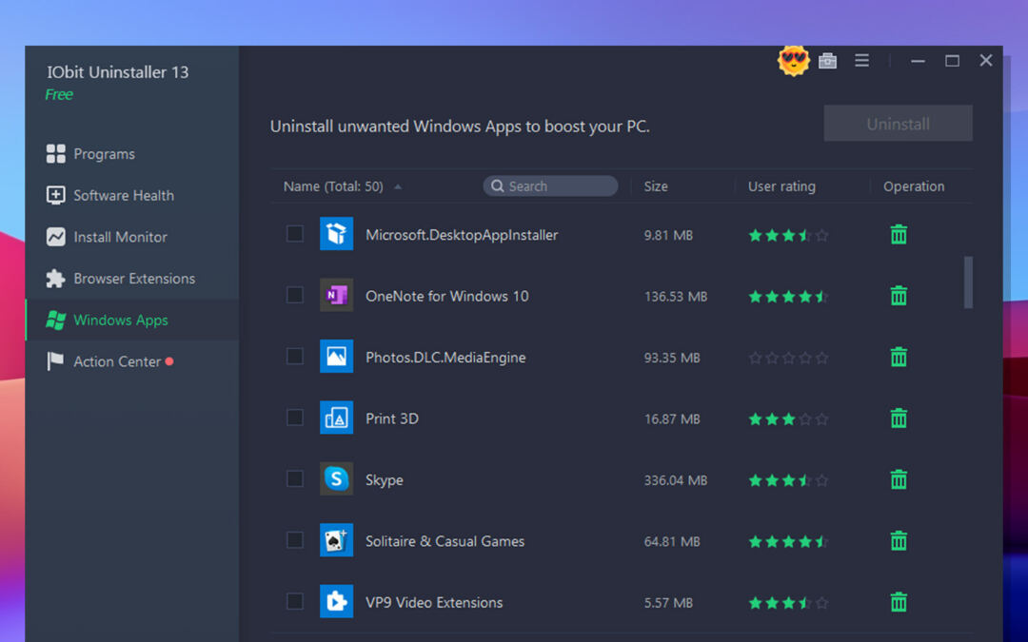Check the Microsoft.DesktopAppInstaller checkbox
The image size is (1028, 642).
tap(295, 234)
